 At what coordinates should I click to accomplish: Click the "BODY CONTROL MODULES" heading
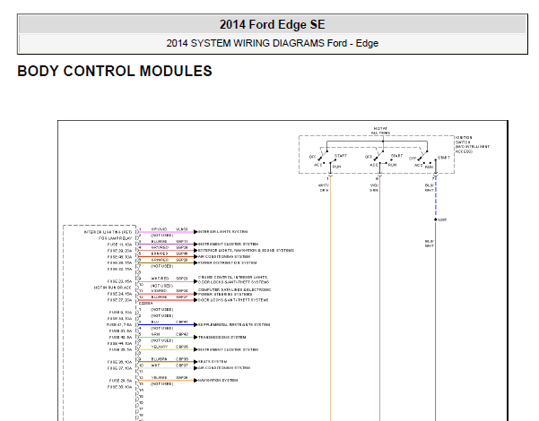[x=115, y=71]
